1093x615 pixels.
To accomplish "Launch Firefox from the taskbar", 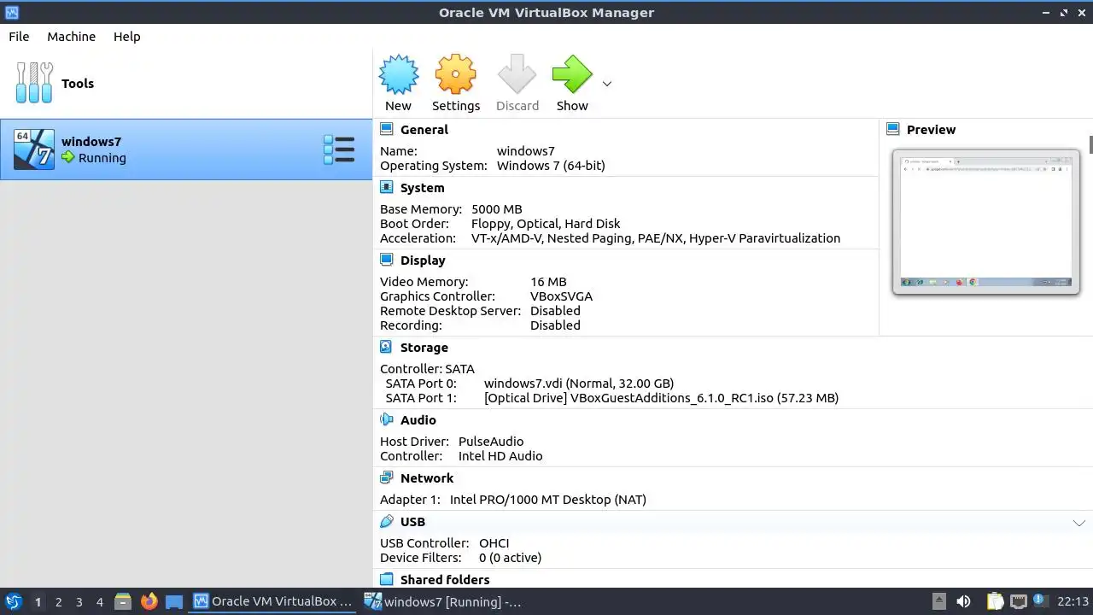I will [x=149, y=601].
